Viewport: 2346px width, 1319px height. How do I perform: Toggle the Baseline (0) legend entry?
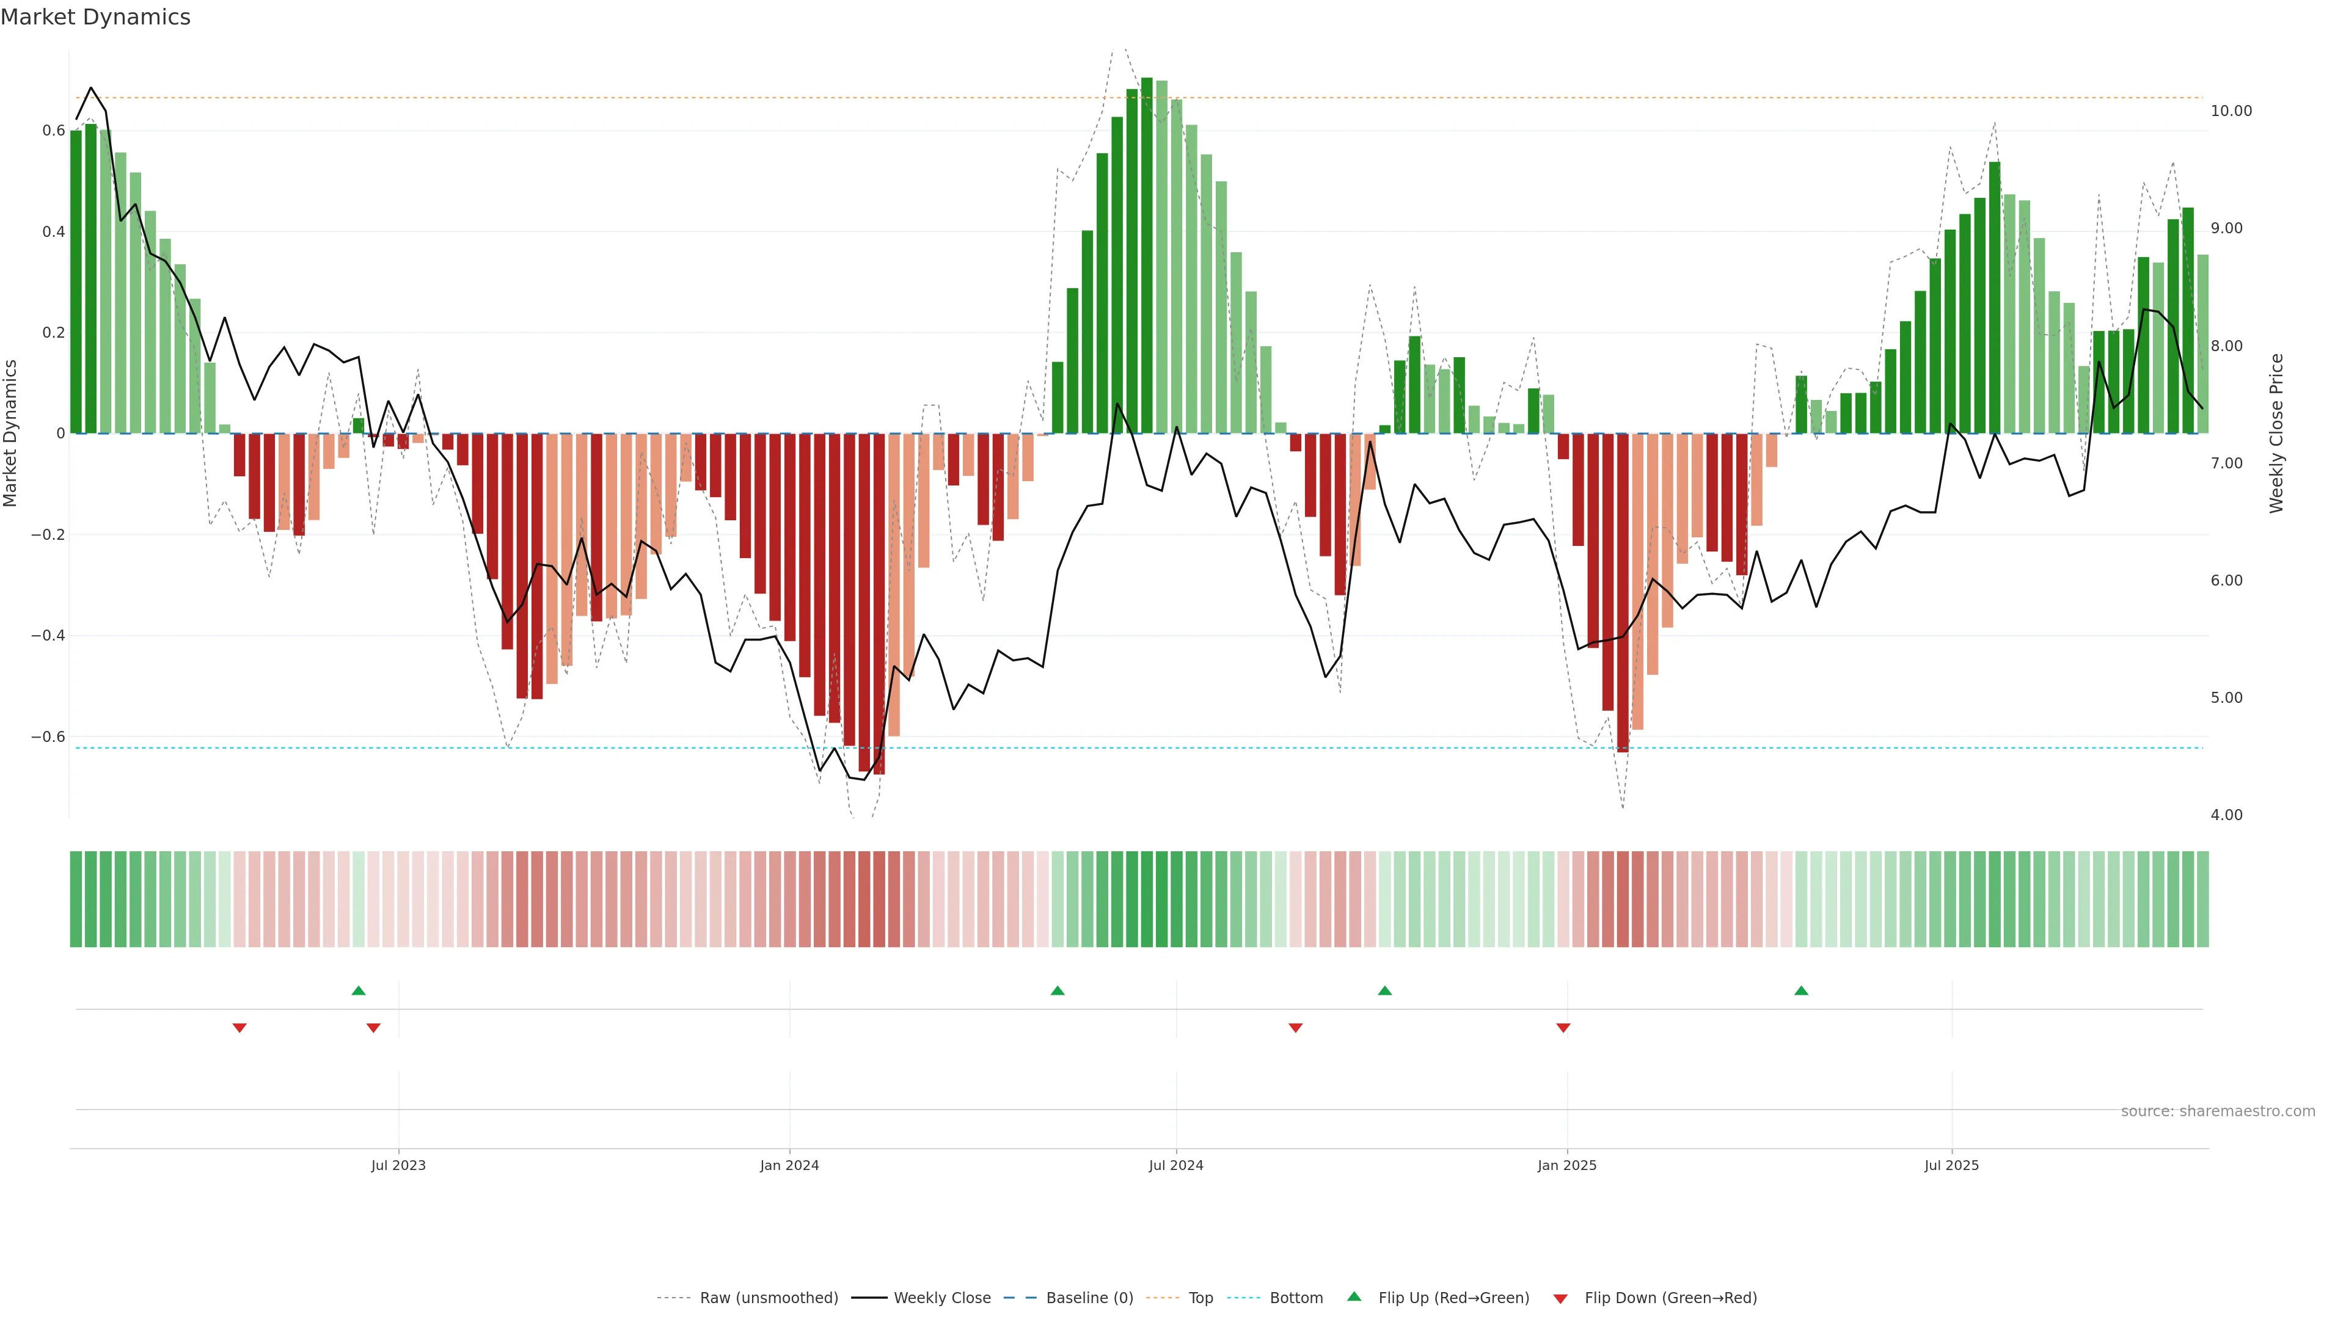coord(1089,1298)
